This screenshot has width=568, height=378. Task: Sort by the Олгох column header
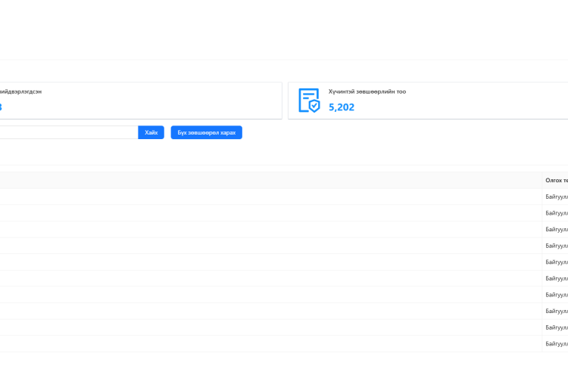point(556,180)
